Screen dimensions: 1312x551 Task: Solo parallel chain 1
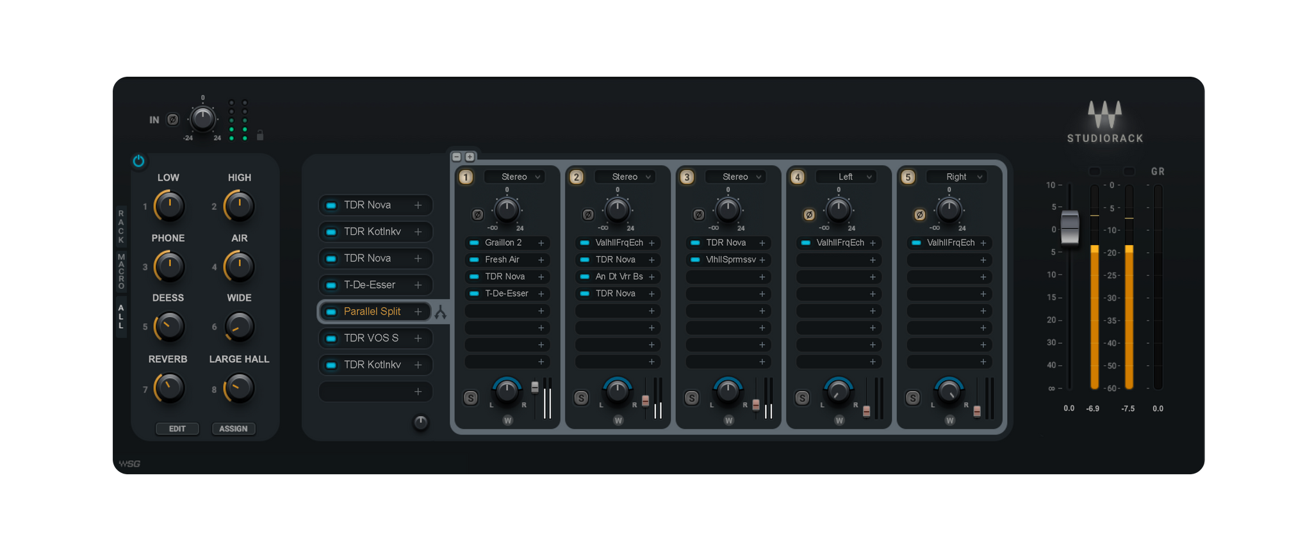[471, 398]
